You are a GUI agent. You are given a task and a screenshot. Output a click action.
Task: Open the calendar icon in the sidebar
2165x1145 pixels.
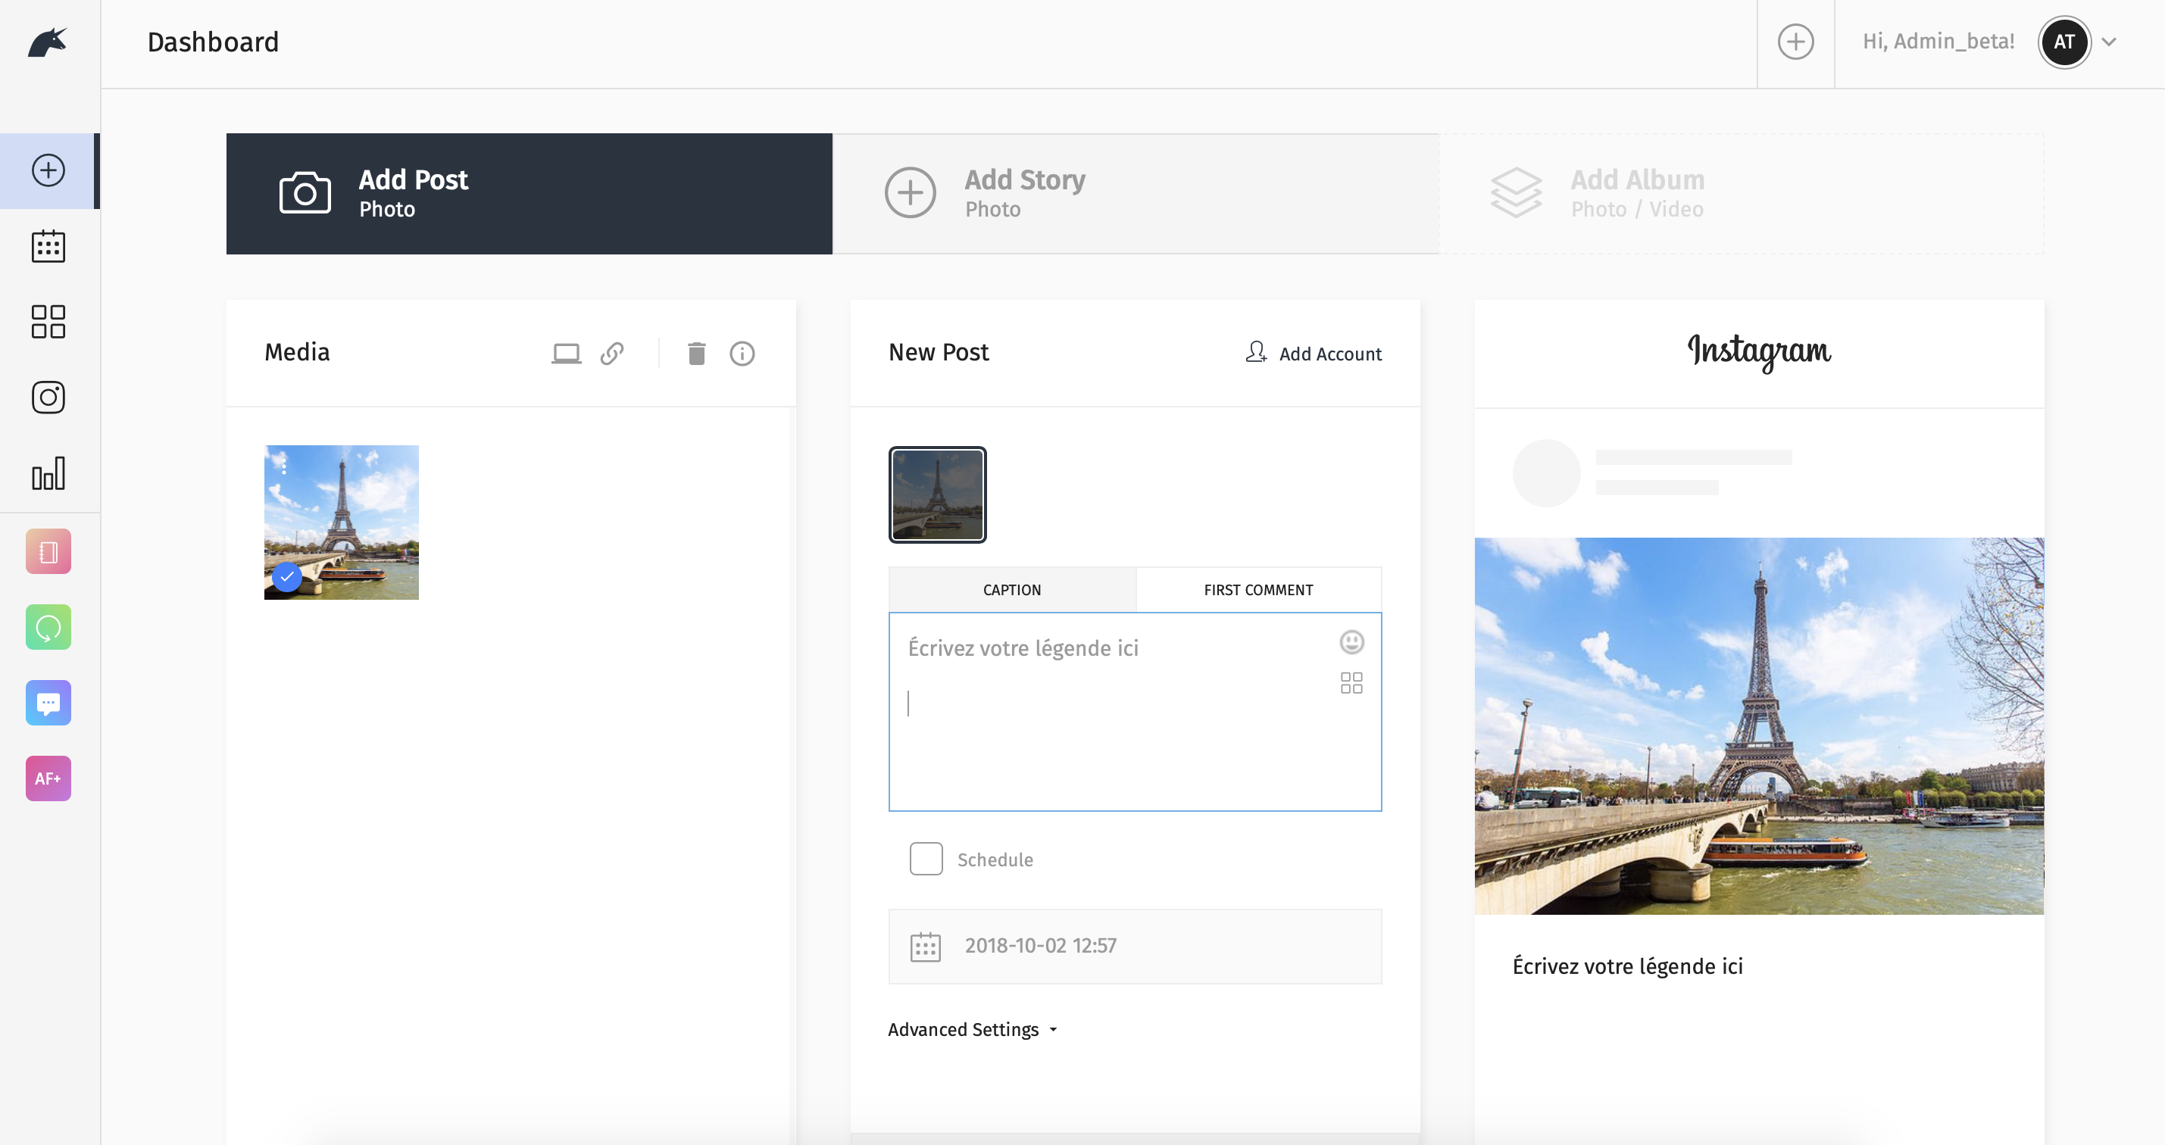click(48, 246)
